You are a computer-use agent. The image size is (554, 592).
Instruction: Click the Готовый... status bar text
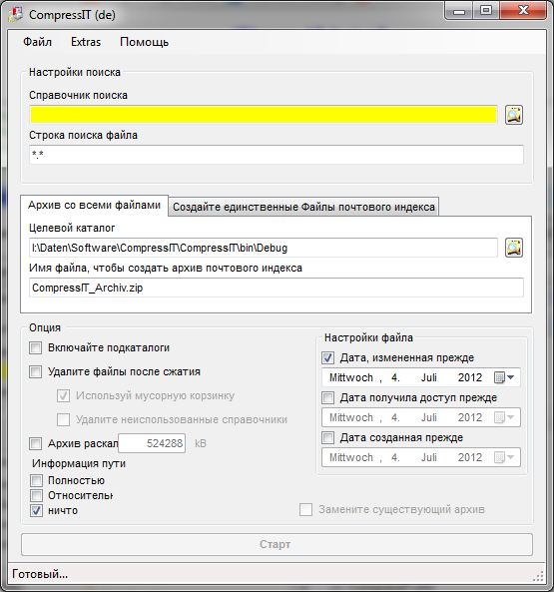[x=40, y=574]
